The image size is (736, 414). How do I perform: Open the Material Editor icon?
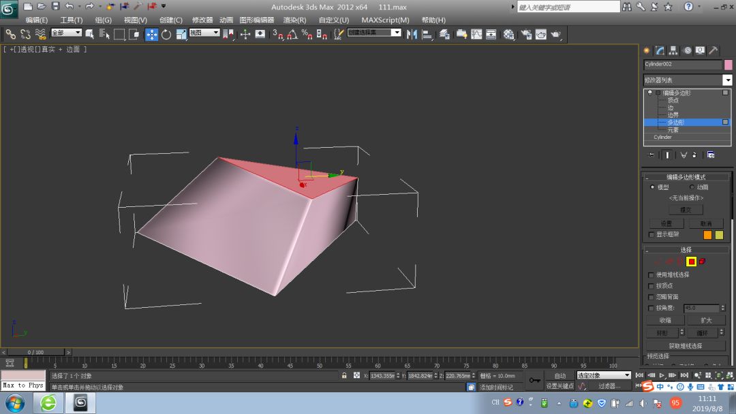[x=508, y=34]
